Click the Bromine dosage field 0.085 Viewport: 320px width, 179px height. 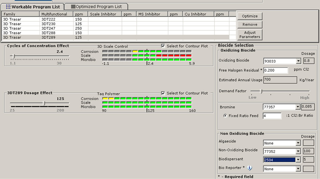[x=308, y=107]
